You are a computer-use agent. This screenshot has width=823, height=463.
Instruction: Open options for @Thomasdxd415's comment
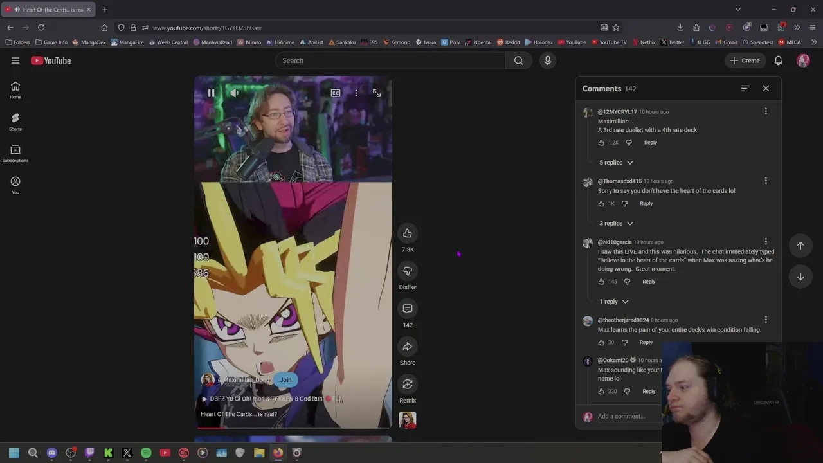point(766,181)
